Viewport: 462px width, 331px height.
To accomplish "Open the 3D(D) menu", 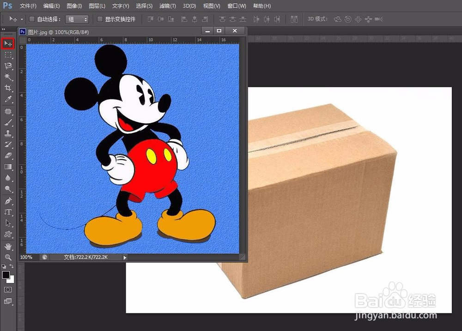I will tap(189, 6).
